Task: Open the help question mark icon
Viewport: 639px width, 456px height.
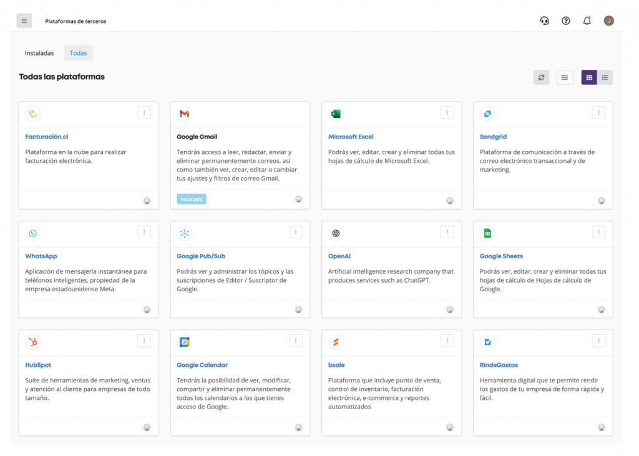Action: click(x=565, y=21)
